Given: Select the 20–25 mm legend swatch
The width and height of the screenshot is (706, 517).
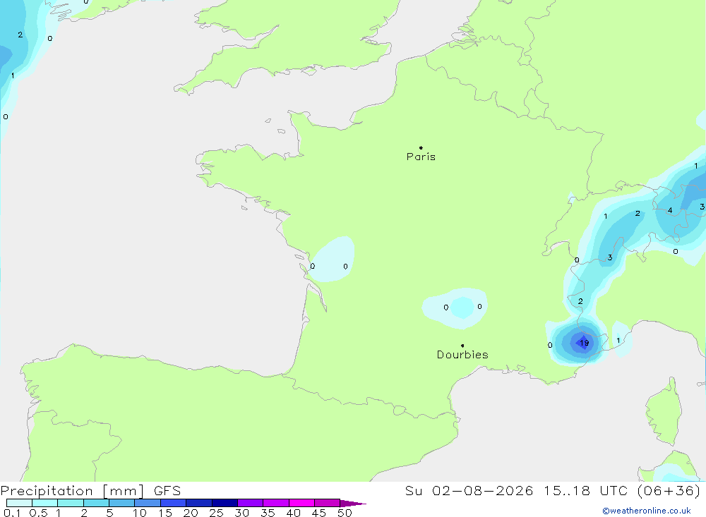Looking at the screenshot, I should 199,503.
